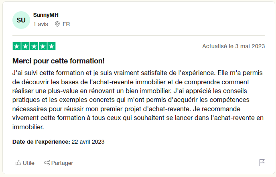Viewport: 276px width, 177px height.
Task: Click the bold "Date de l'expérience" label
Action: 41,142
